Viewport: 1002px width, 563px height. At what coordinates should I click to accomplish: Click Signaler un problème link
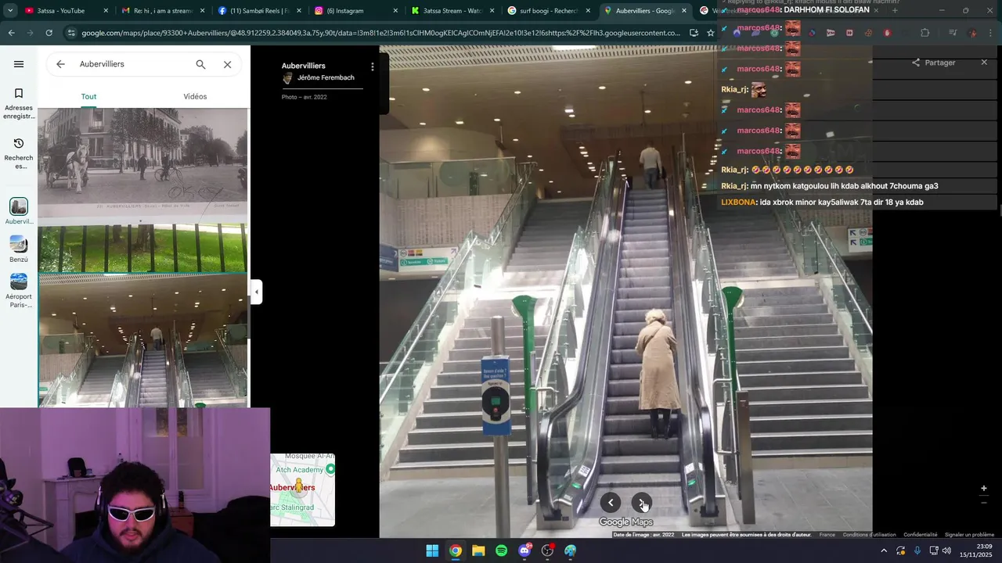click(969, 535)
